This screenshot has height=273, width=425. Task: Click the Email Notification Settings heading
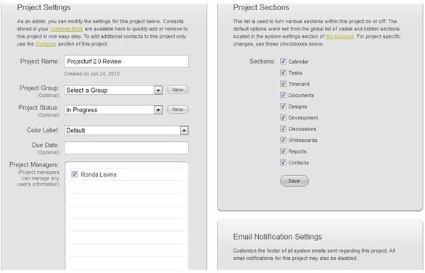pyautogui.click(x=278, y=237)
